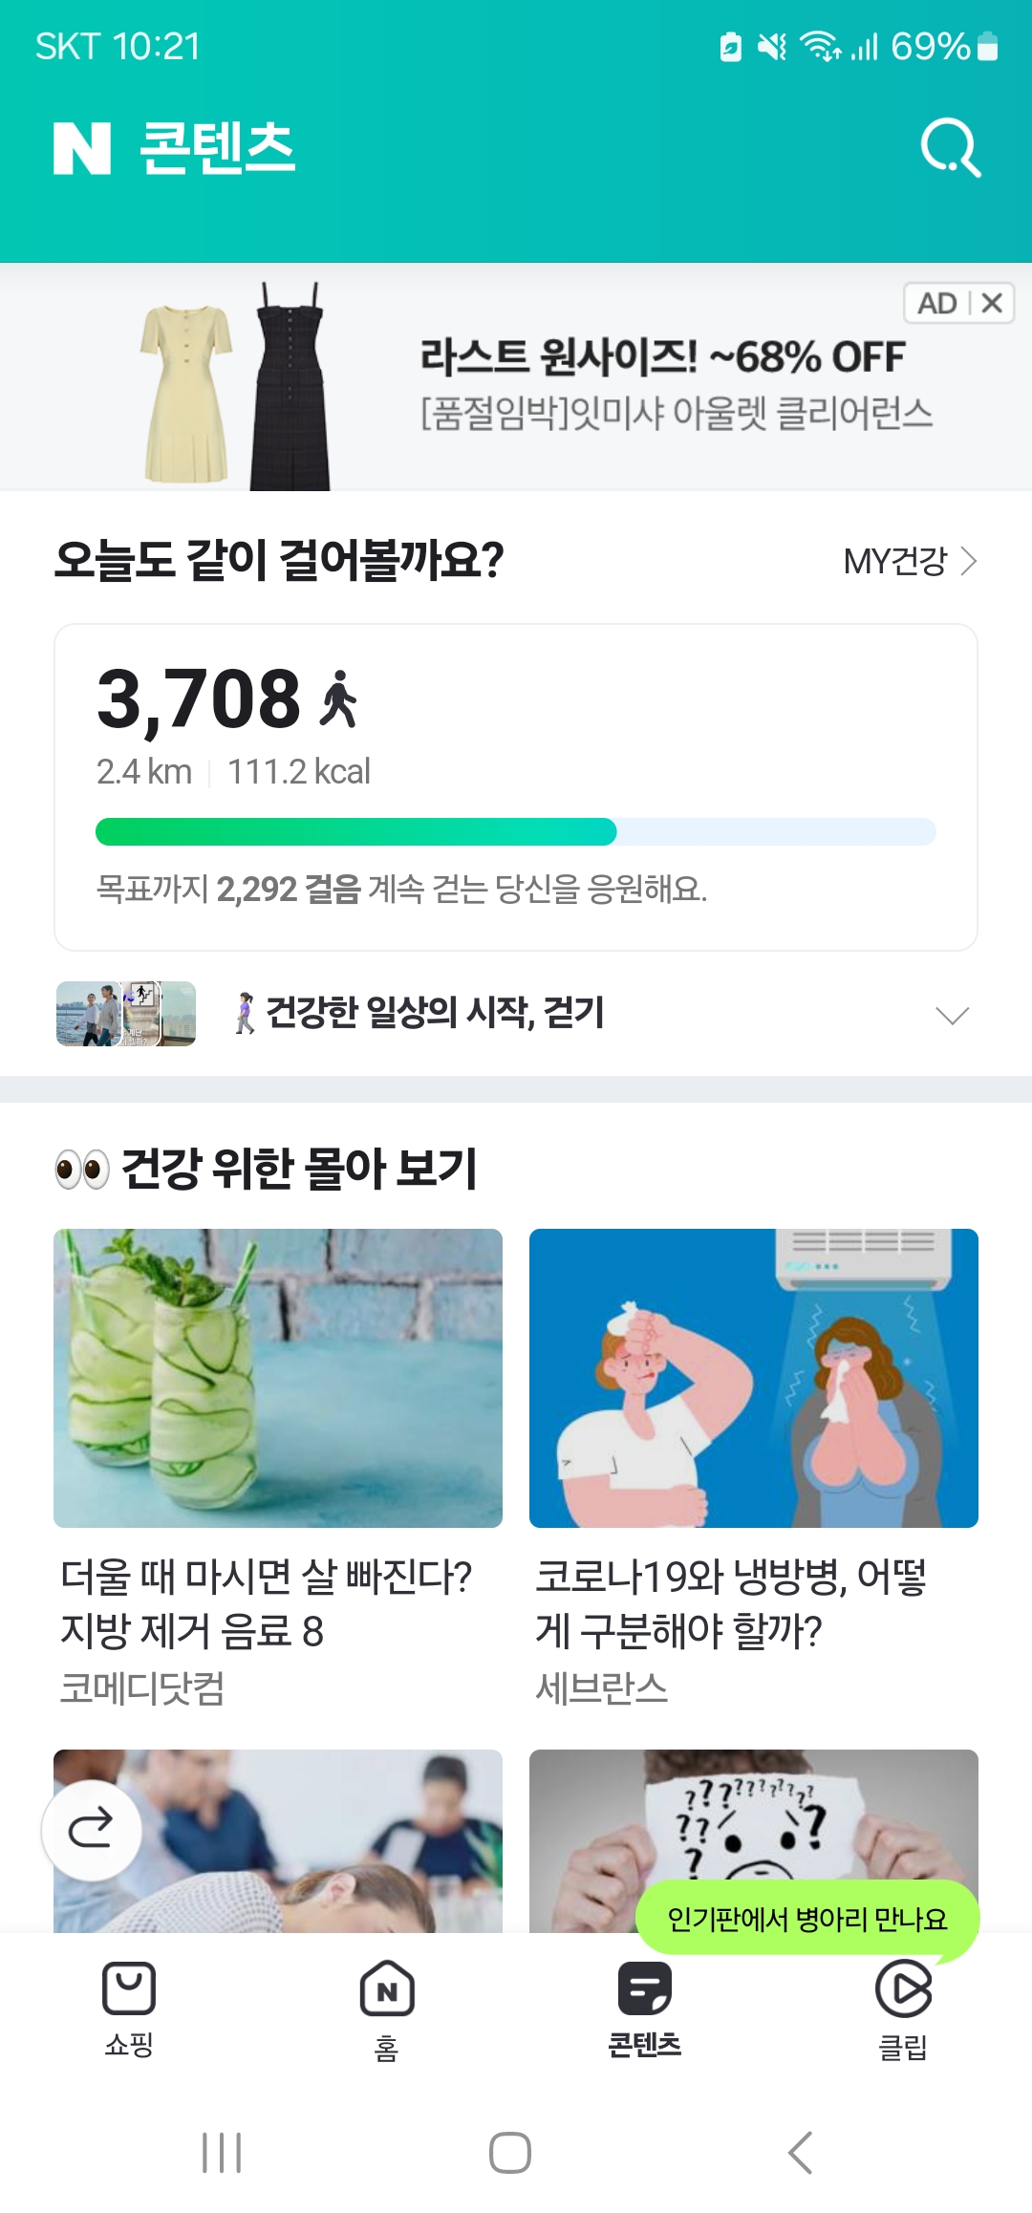Tap the Naver N logo

pos(82,148)
